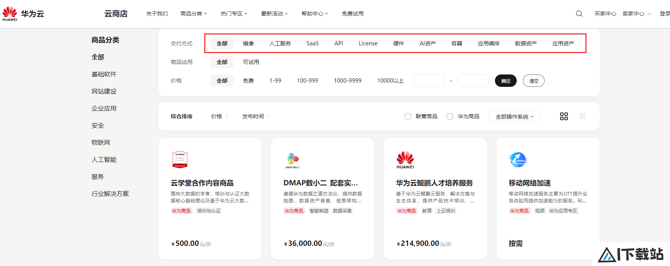The width and height of the screenshot is (670, 266).
Task: Open the 全部操作系统 dropdown
Action: [515, 116]
